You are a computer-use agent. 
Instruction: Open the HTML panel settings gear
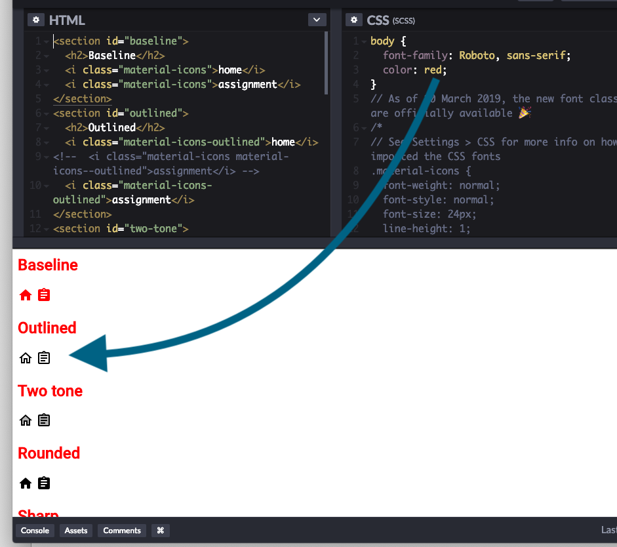coord(36,20)
